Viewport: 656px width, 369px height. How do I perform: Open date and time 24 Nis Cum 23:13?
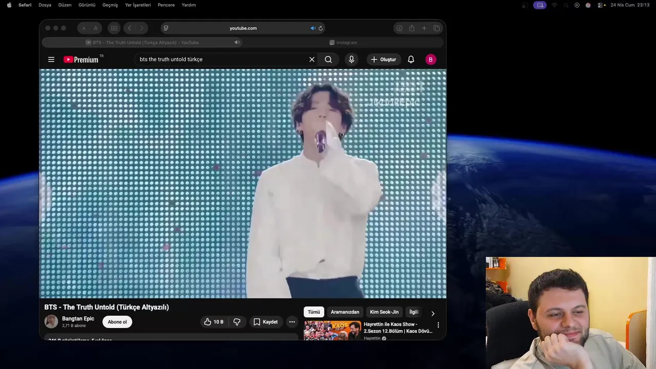pyautogui.click(x=630, y=5)
